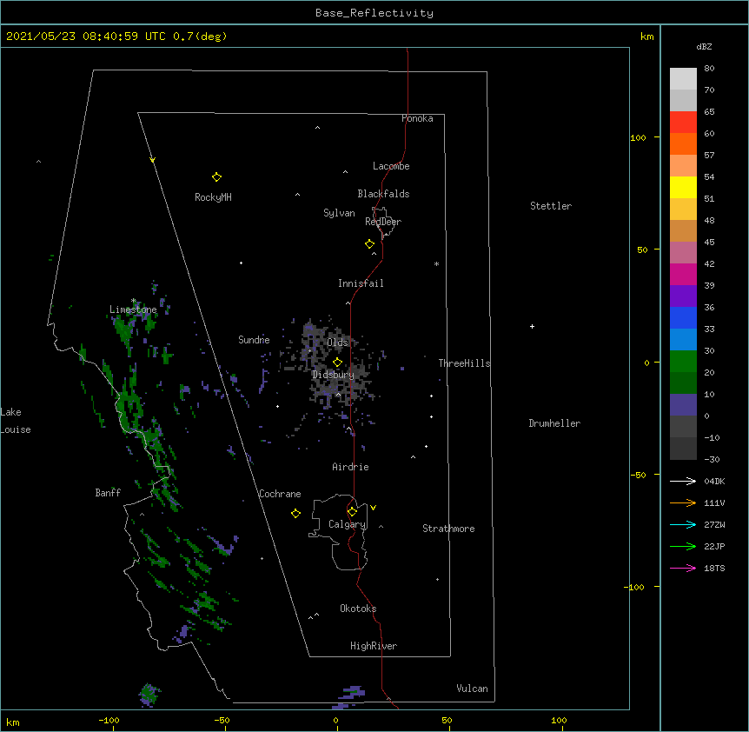The height and width of the screenshot is (732, 749).
Task: Click the Strathmore label
Action: [x=448, y=529]
